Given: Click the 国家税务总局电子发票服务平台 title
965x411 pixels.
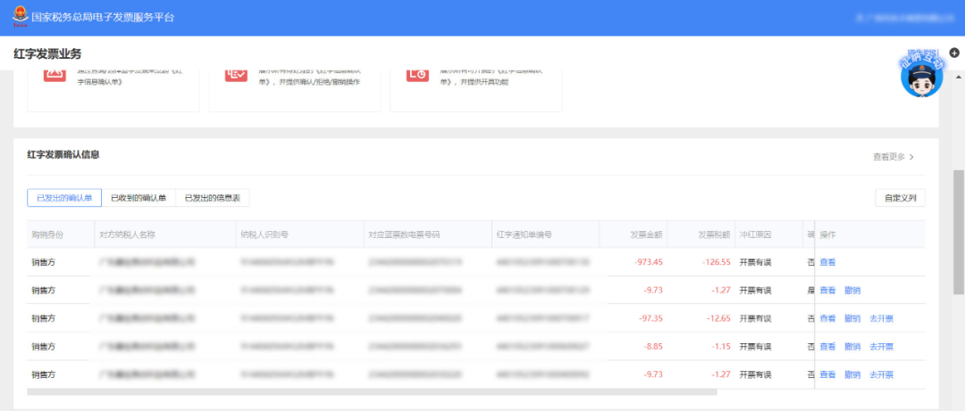Looking at the screenshot, I should point(103,17).
